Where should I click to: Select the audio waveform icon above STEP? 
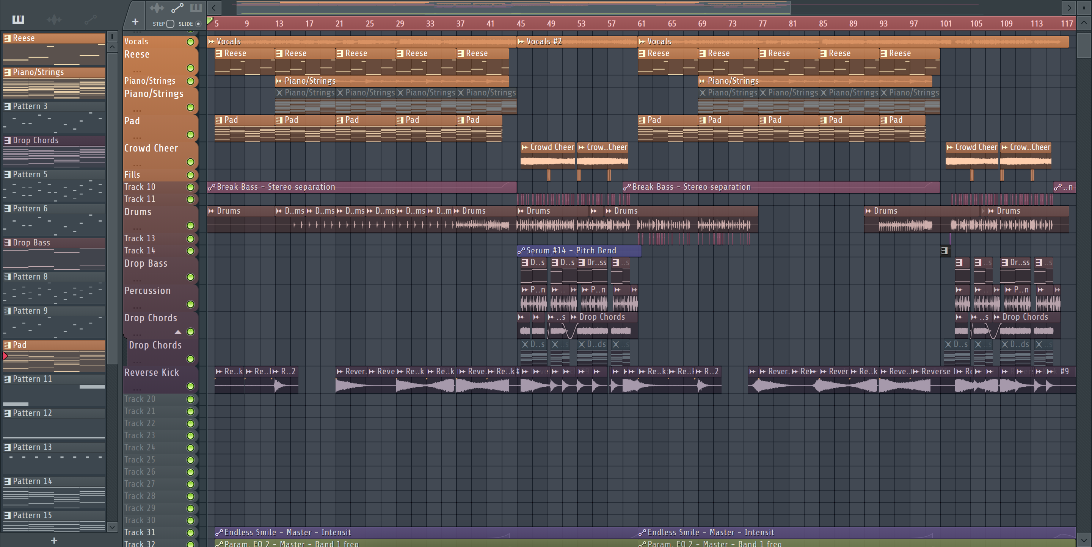(x=157, y=8)
